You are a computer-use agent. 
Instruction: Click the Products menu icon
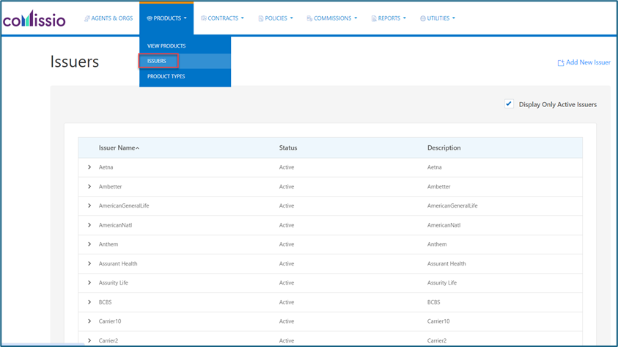point(150,18)
